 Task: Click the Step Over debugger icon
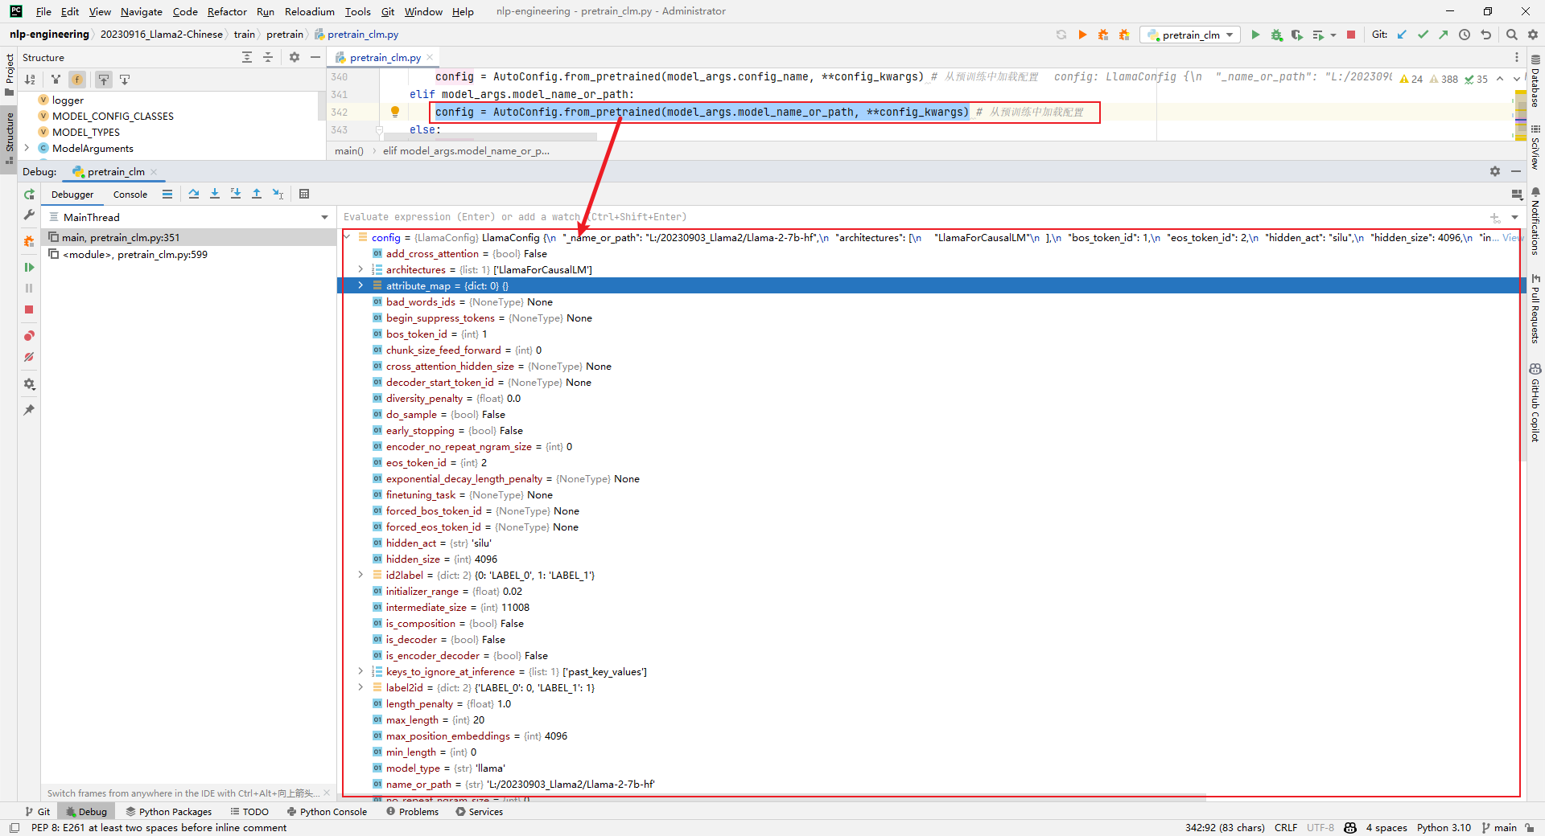click(x=194, y=194)
